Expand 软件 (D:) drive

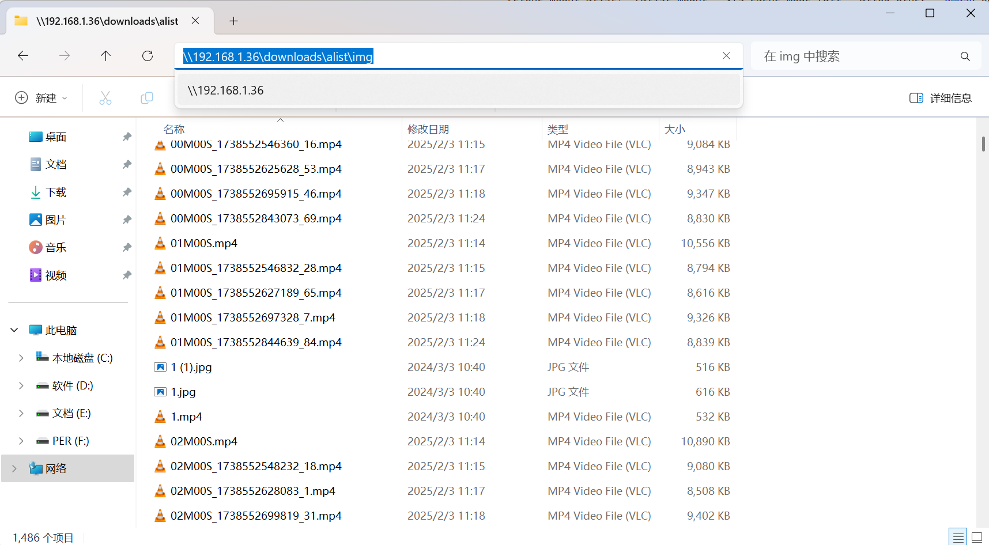coord(21,385)
